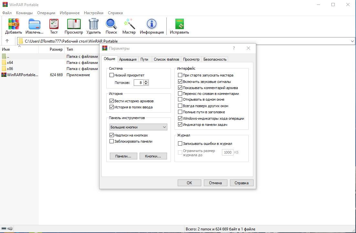Screen dimensions: 356x233
Task: Click the WinRAR Portable main window icon
Action: click(5, 5)
